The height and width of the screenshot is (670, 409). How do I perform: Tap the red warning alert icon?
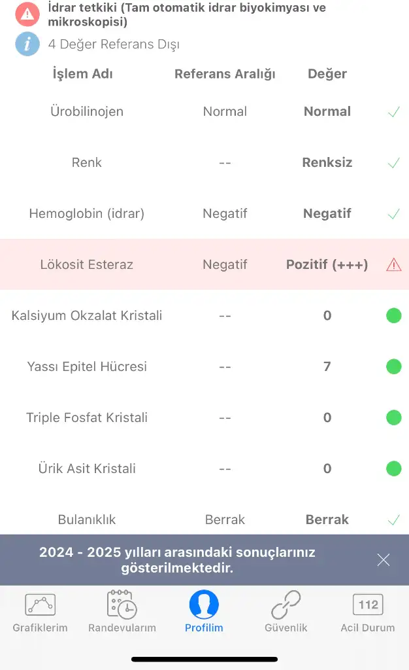point(27,13)
